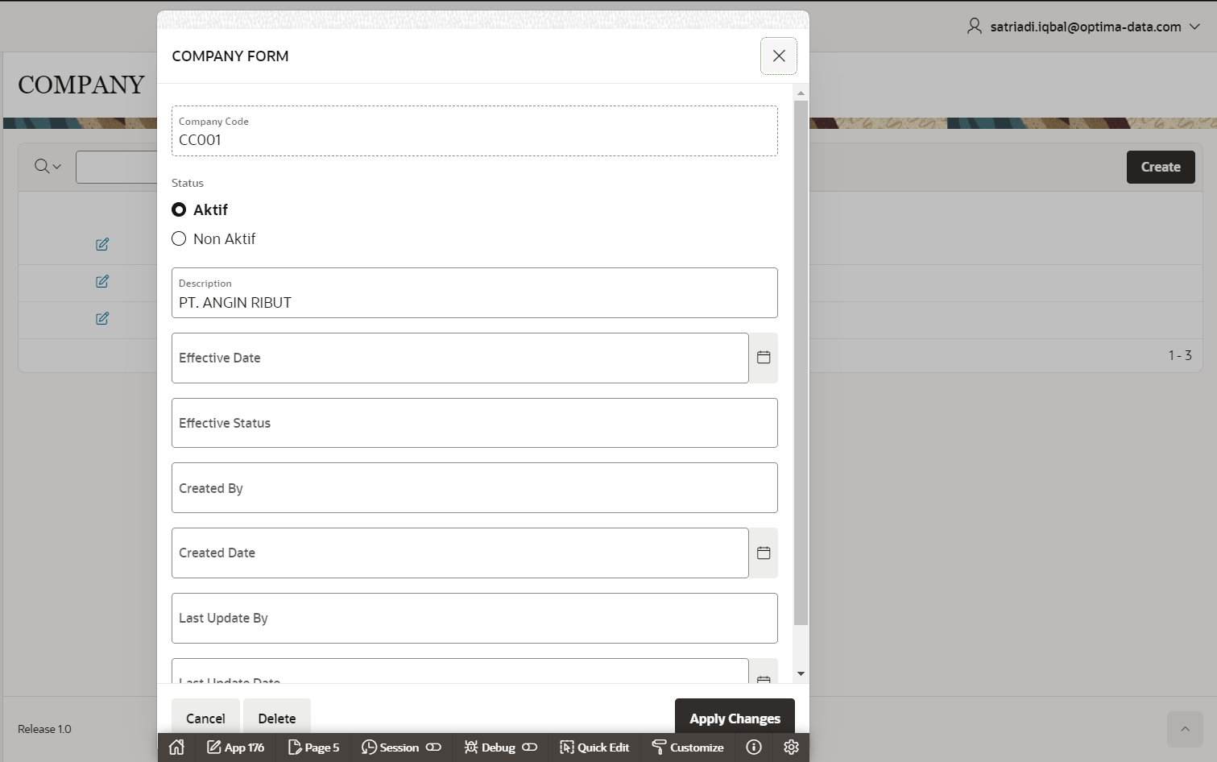1217x762 pixels.
Task: Open the Session menu
Action: tap(401, 748)
